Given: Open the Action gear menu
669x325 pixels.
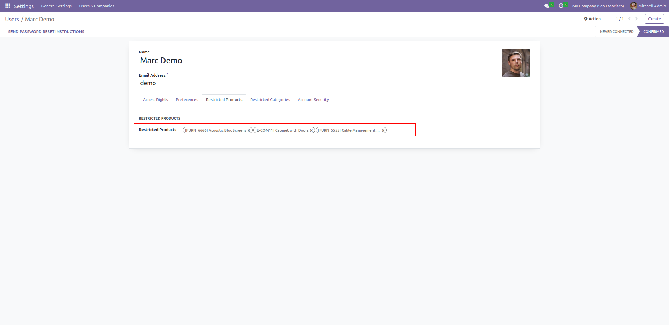Looking at the screenshot, I should coord(592,19).
